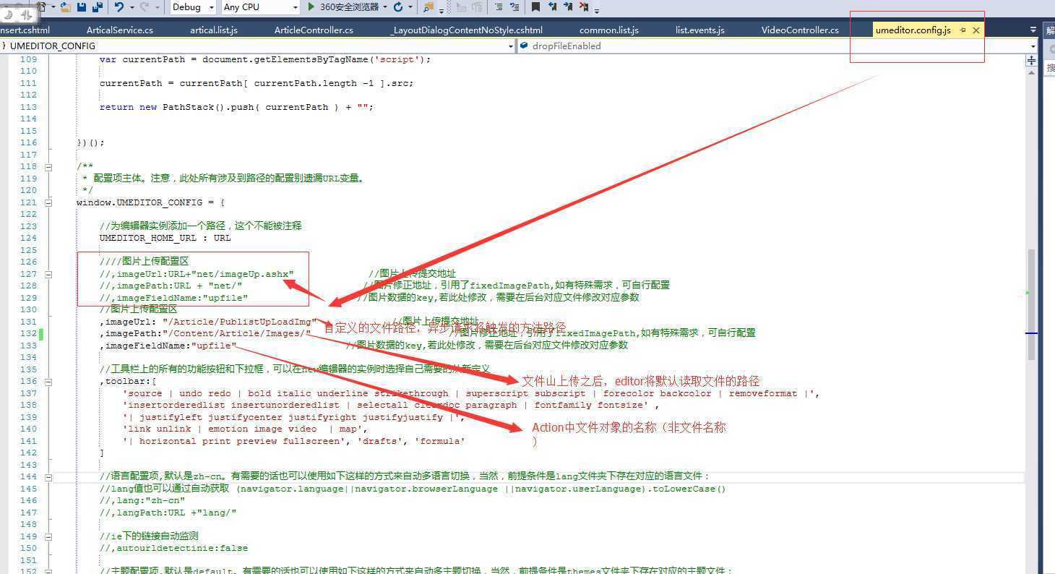Collapse the commented block at line 127
Viewport: 1055px width, 574px height.
(x=48, y=274)
